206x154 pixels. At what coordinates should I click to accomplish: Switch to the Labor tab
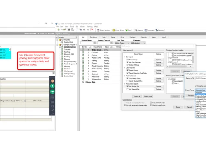154,37
